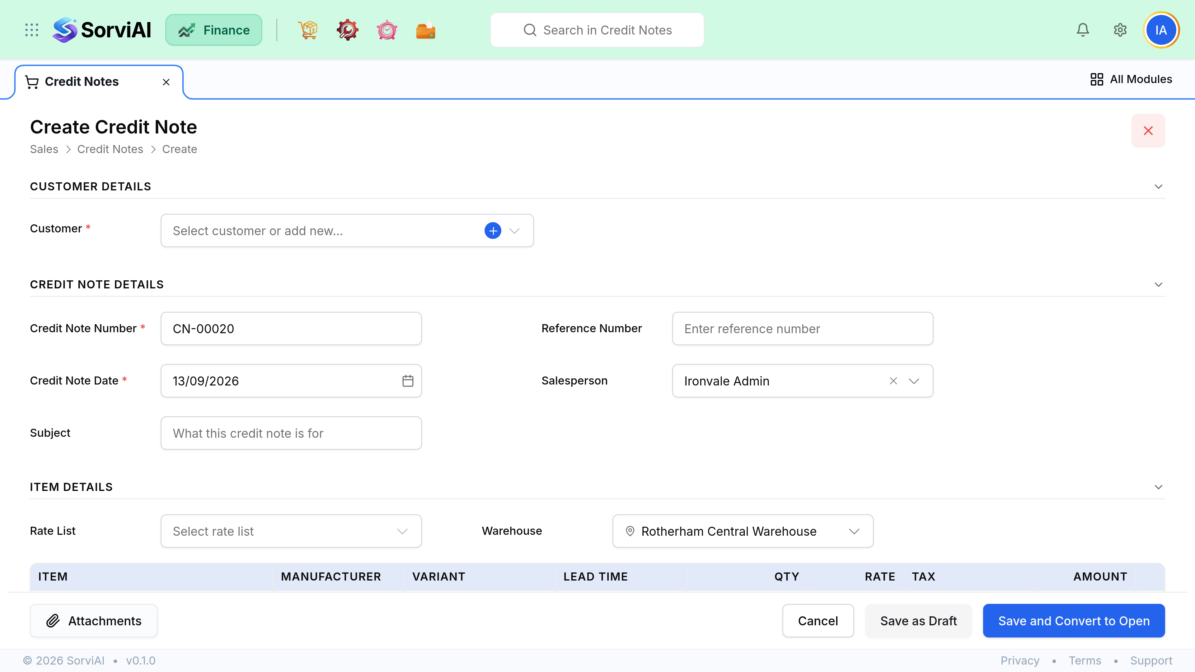Click the SorviAI logo
This screenshot has height=672, width=1195.
(102, 30)
